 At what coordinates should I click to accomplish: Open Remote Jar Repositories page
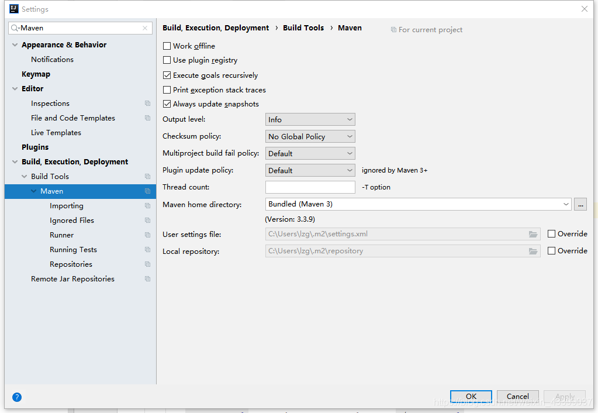point(73,279)
